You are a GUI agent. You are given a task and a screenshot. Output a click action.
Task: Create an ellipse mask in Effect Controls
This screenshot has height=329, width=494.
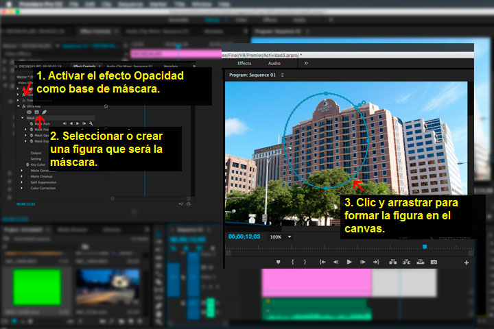pyautogui.click(x=29, y=112)
